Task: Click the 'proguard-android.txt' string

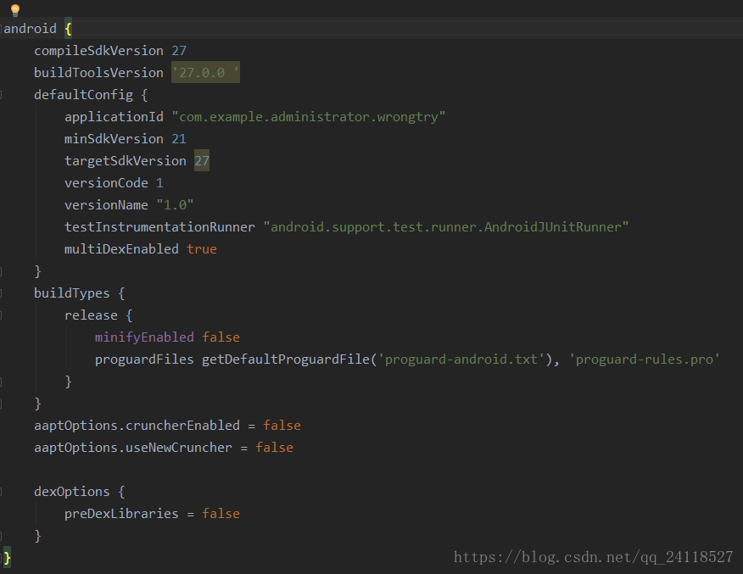Action: (x=461, y=359)
